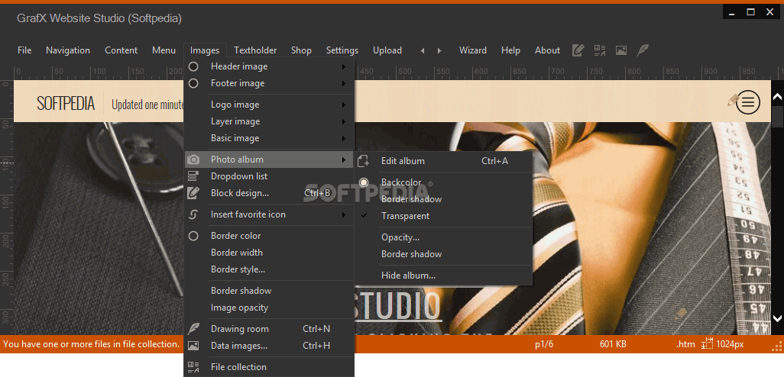The image size is (784, 377).
Task: Expand the Insert favorite icon submenu arrow
Action: (344, 214)
